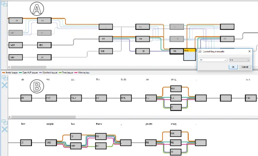Select JJ node under word 'live'
The image size is (258, 156).
(x=76, y=136)
